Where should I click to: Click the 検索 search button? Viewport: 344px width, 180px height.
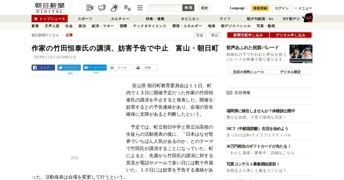188,8
